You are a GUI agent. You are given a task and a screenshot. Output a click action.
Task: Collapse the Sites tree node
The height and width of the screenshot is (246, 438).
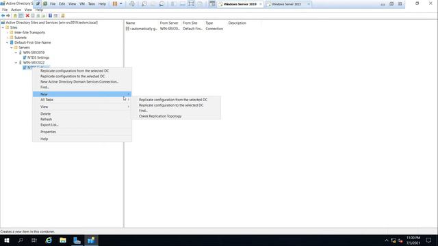[x=3, y=27]
